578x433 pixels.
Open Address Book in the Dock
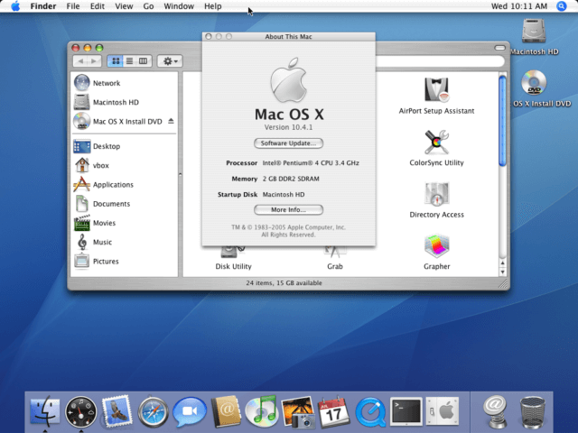(x=226, y=411)
